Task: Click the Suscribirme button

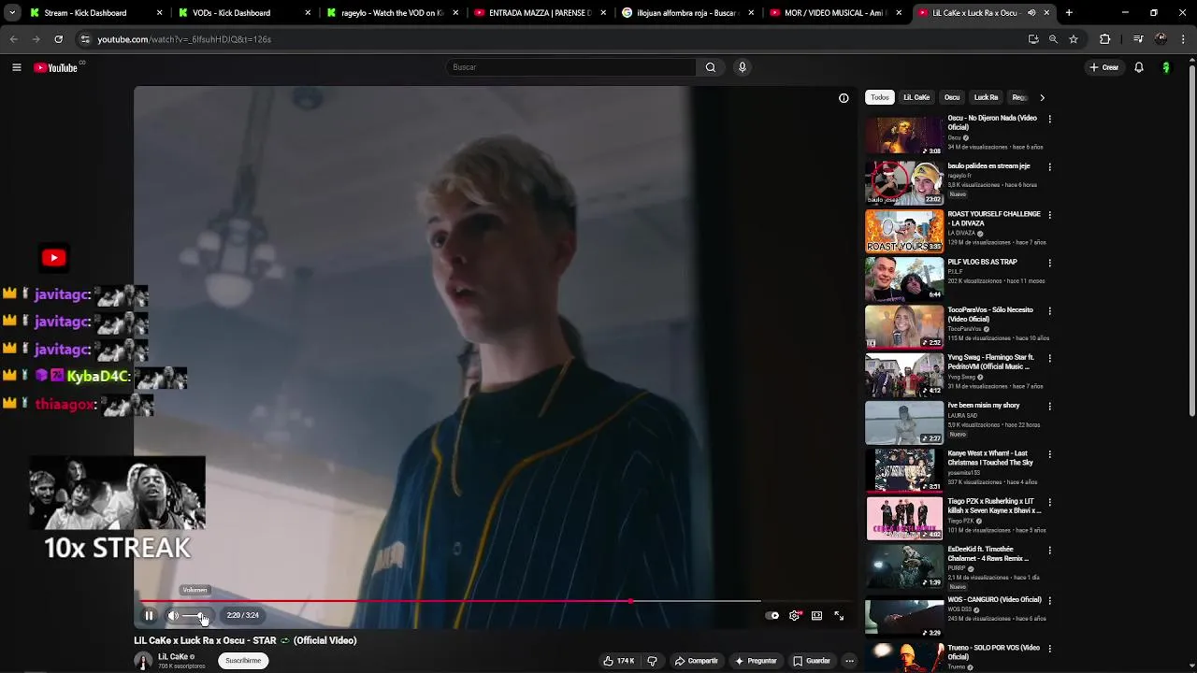Action: [x=243, y=661]
